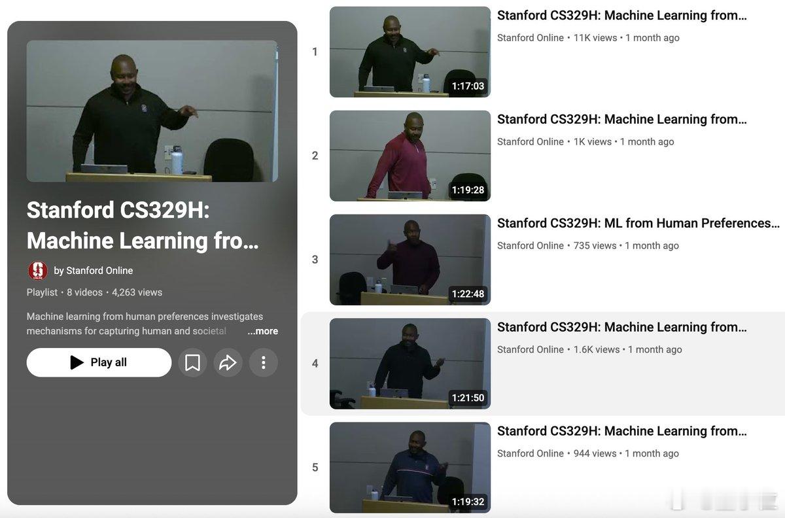Click the '944 views • 1 month ago' text

point(626,454)
